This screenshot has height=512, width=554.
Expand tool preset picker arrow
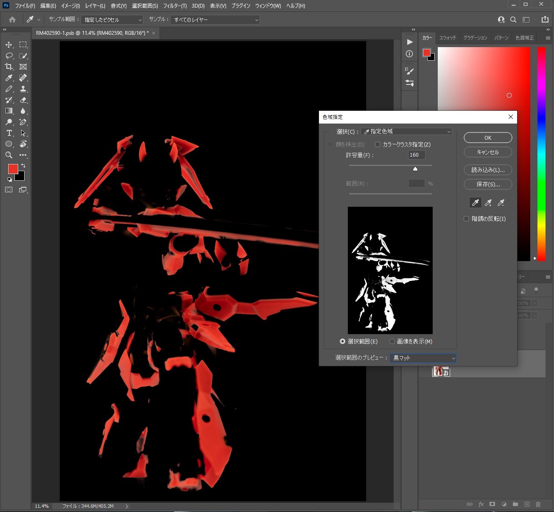pyautogui.click(x=39, y=20)
